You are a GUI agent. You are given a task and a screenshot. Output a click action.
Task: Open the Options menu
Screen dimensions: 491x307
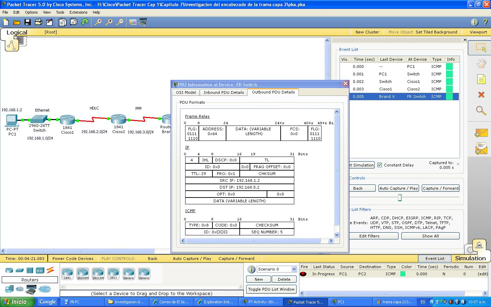tap(31, 12)
